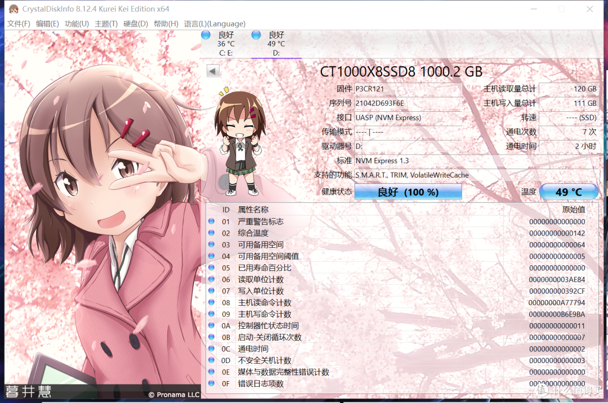This screenshot has width=608, height=403.
Task: Click the disk model title CT1000X8SSD8 1000.2 GB
Action: coord(401,71)
